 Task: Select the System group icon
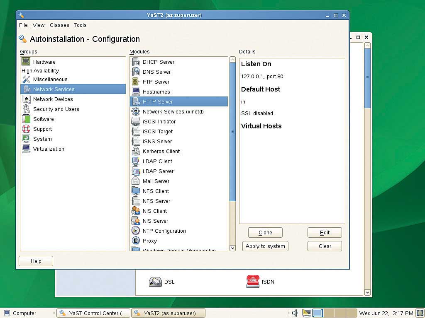26,139
